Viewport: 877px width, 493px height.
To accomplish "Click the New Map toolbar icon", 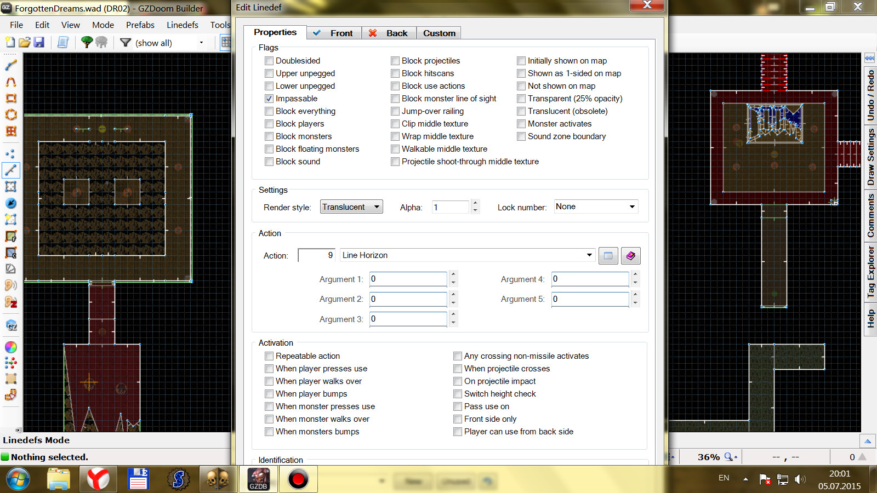I will tap(10, 42).
